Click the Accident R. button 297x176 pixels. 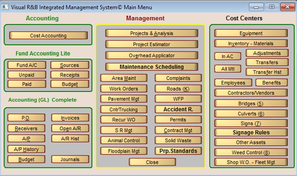[x=178, y=109]
